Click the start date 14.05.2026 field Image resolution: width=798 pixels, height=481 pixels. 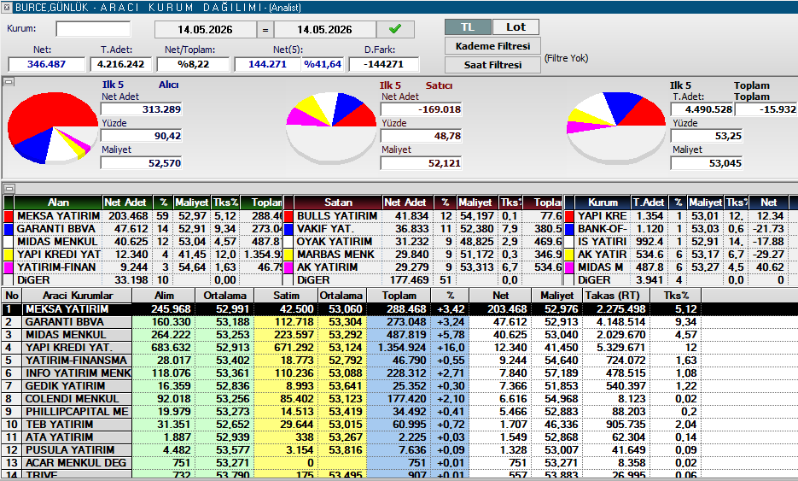pos(205,30)
